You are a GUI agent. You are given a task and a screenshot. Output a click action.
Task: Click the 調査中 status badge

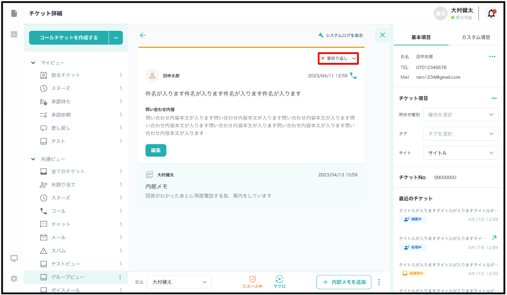(412, 219)
